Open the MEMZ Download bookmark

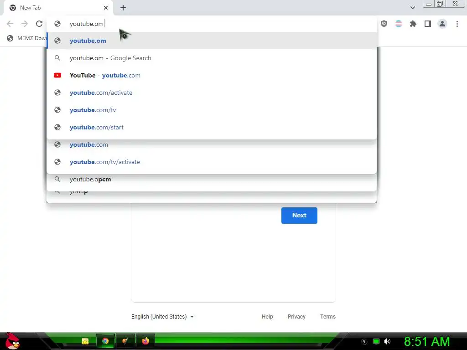tap(27, 38)
